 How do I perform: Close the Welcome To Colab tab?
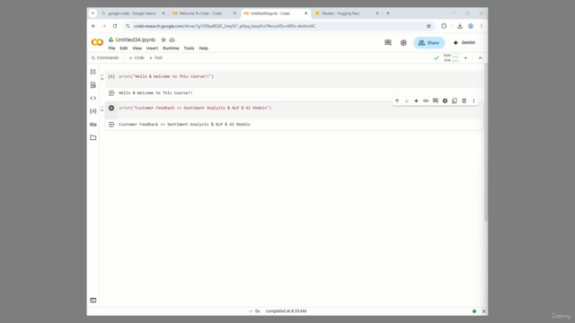pos(234,13)
